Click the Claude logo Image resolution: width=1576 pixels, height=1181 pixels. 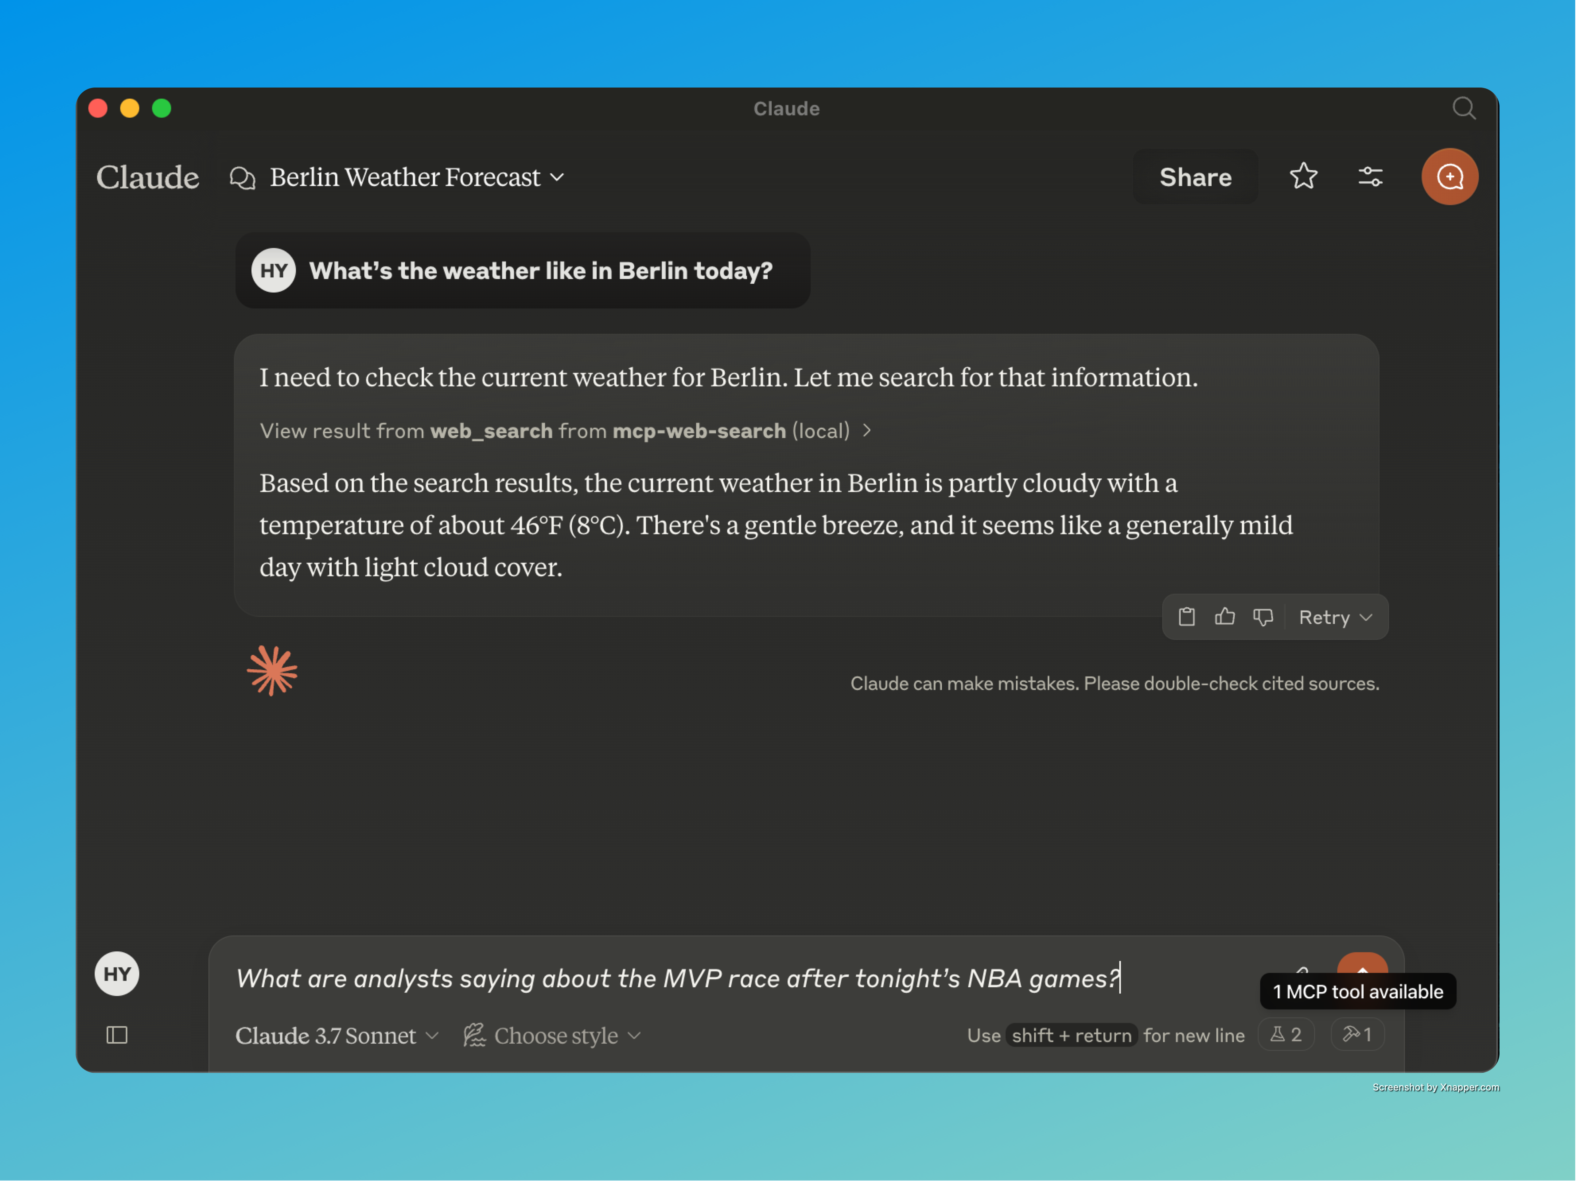tap(147, 177)
